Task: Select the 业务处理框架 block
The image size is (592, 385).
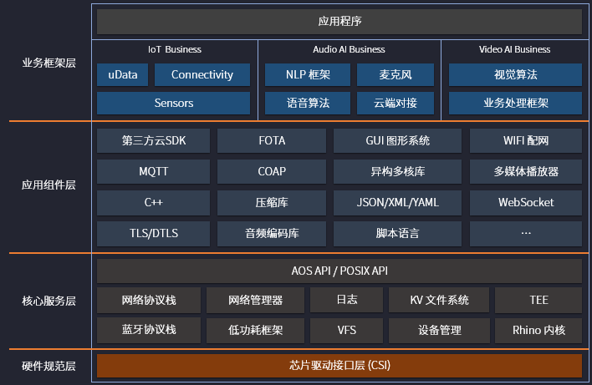Action: pyautogui.click(x=515, y=104)
